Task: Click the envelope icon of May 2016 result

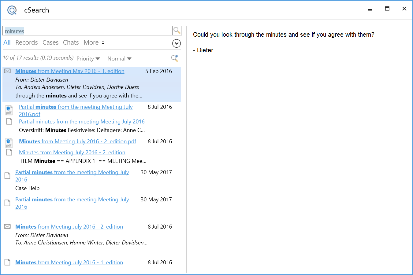Action: click(x=7, y=71)
